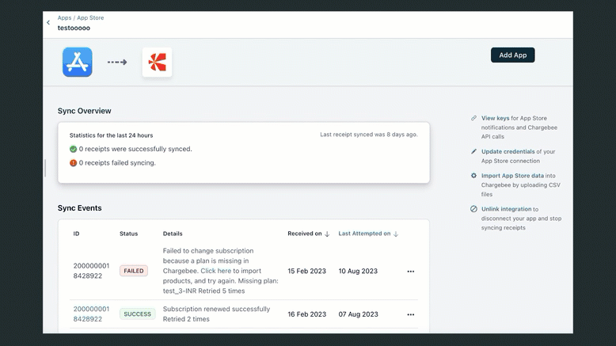Image resolution: width=616 pixels, height=346 pixels.
Task: Click the red warning icon for failed receipts
Action: coord(73,163)
